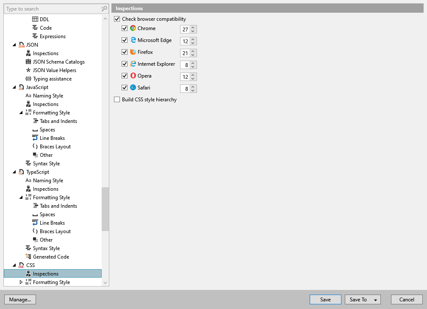Click JavaScript Syntax Style icon
Image resolution: width=427 pixels, height=309 pixels.
28,163
